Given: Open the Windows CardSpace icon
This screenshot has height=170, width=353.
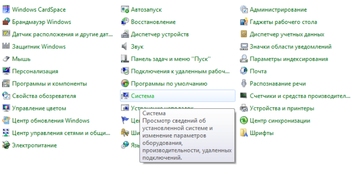Looking at the screenshot, I should point(6,10).
